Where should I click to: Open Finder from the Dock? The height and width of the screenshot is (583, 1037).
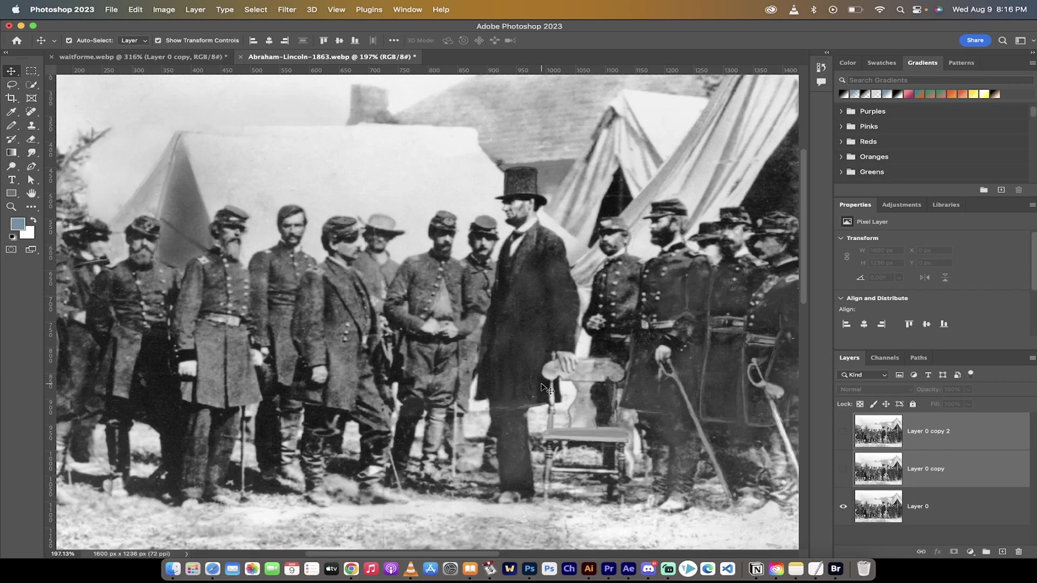coord(173,569)
